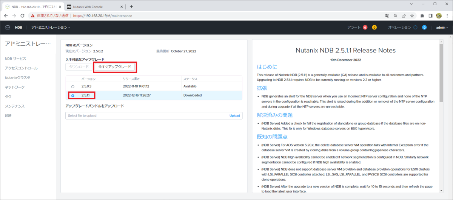Click the 2.5.0.3 version text
Viewport: 453px width, 200px height.
point(86,86)
